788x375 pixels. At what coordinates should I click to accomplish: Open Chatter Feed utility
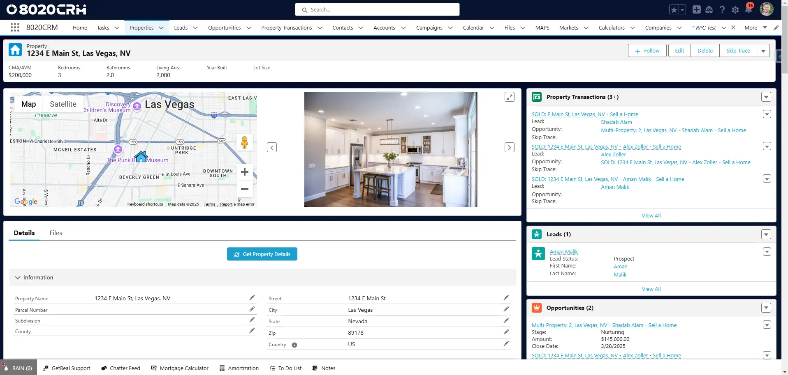[x=121, y=368]
